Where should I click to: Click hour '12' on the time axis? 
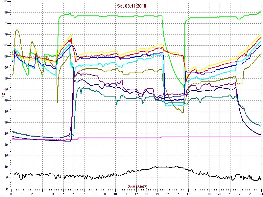click(x=136, y=193)
